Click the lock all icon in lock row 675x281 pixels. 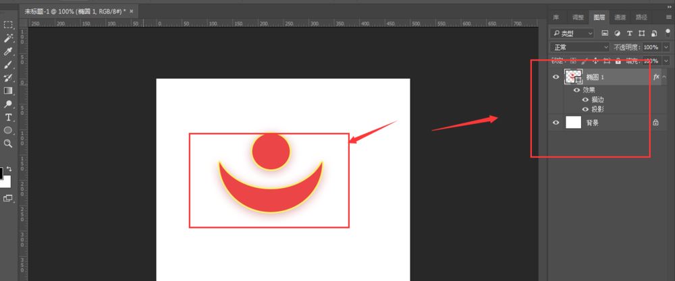click(618, 61)
